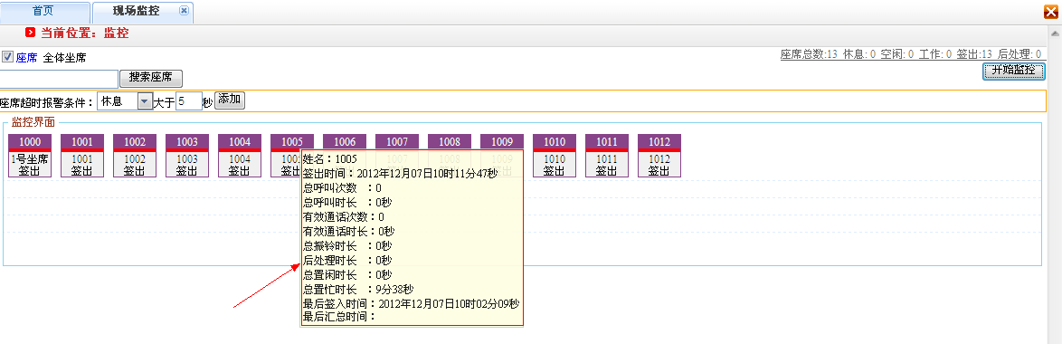Click the 开始监控 button

1014,71
